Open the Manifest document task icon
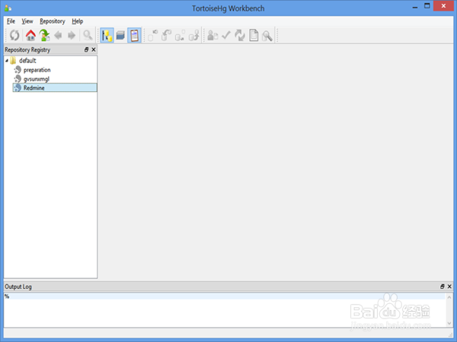Viewport: 457px width, 342px height. click(x=254, y=36)
